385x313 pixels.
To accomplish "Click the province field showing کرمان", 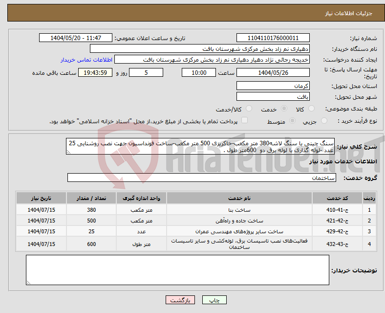I will click(x=273, y=86).
